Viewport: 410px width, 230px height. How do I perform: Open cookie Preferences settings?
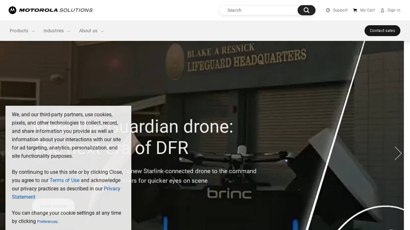tap(47, 221)
